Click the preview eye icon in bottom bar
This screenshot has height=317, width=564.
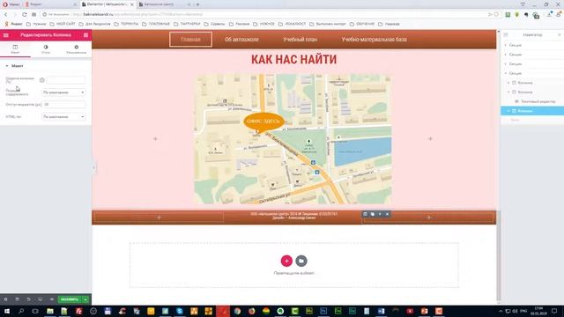tap(52, 299)
